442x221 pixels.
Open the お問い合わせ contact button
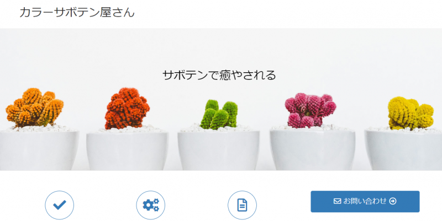365,201
